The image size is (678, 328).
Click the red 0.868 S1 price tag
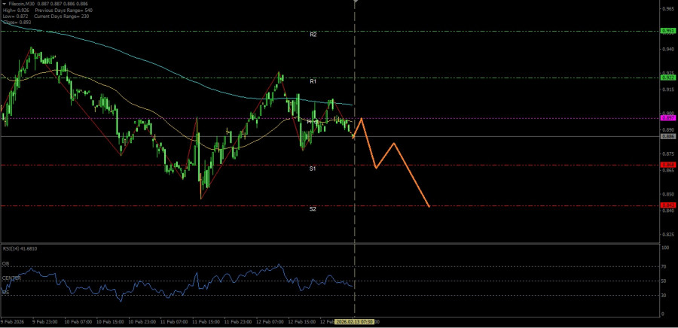coord(667,165)
